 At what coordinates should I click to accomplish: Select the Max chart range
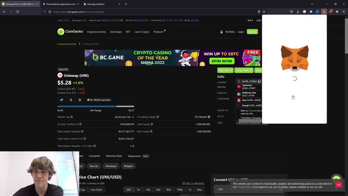200,190
